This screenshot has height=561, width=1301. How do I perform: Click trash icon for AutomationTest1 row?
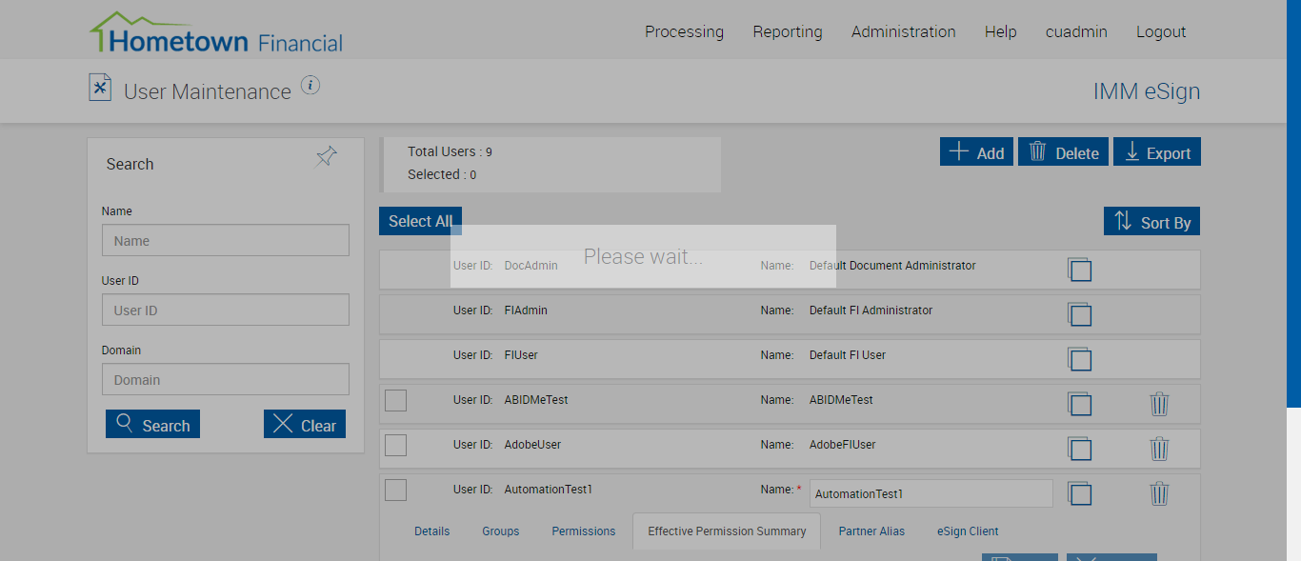tap(1159, 493)
